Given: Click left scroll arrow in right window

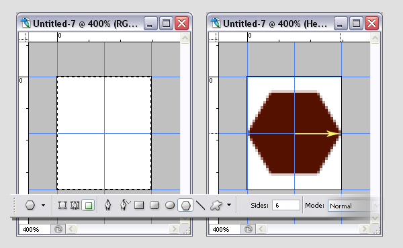Looking at the screenshot, I should tap(261, 229).
